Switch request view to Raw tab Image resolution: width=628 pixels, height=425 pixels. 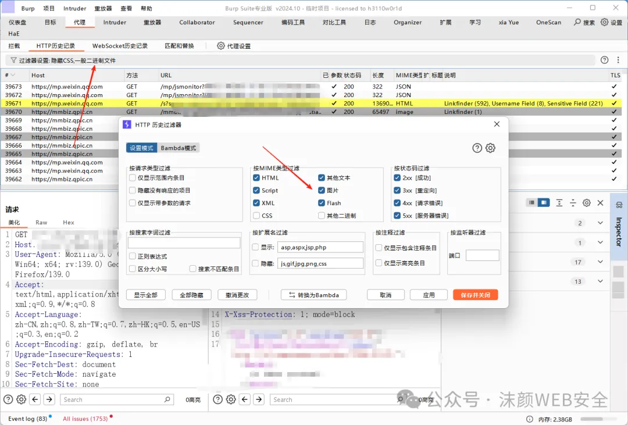coord(41,222)
